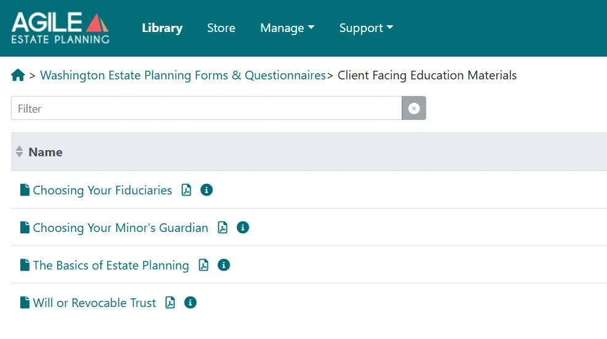This screenshot has width=607, height=339.
Task: Open PDF of Choosing Your Minor's Guardian
Action: (x=223, y=228)
